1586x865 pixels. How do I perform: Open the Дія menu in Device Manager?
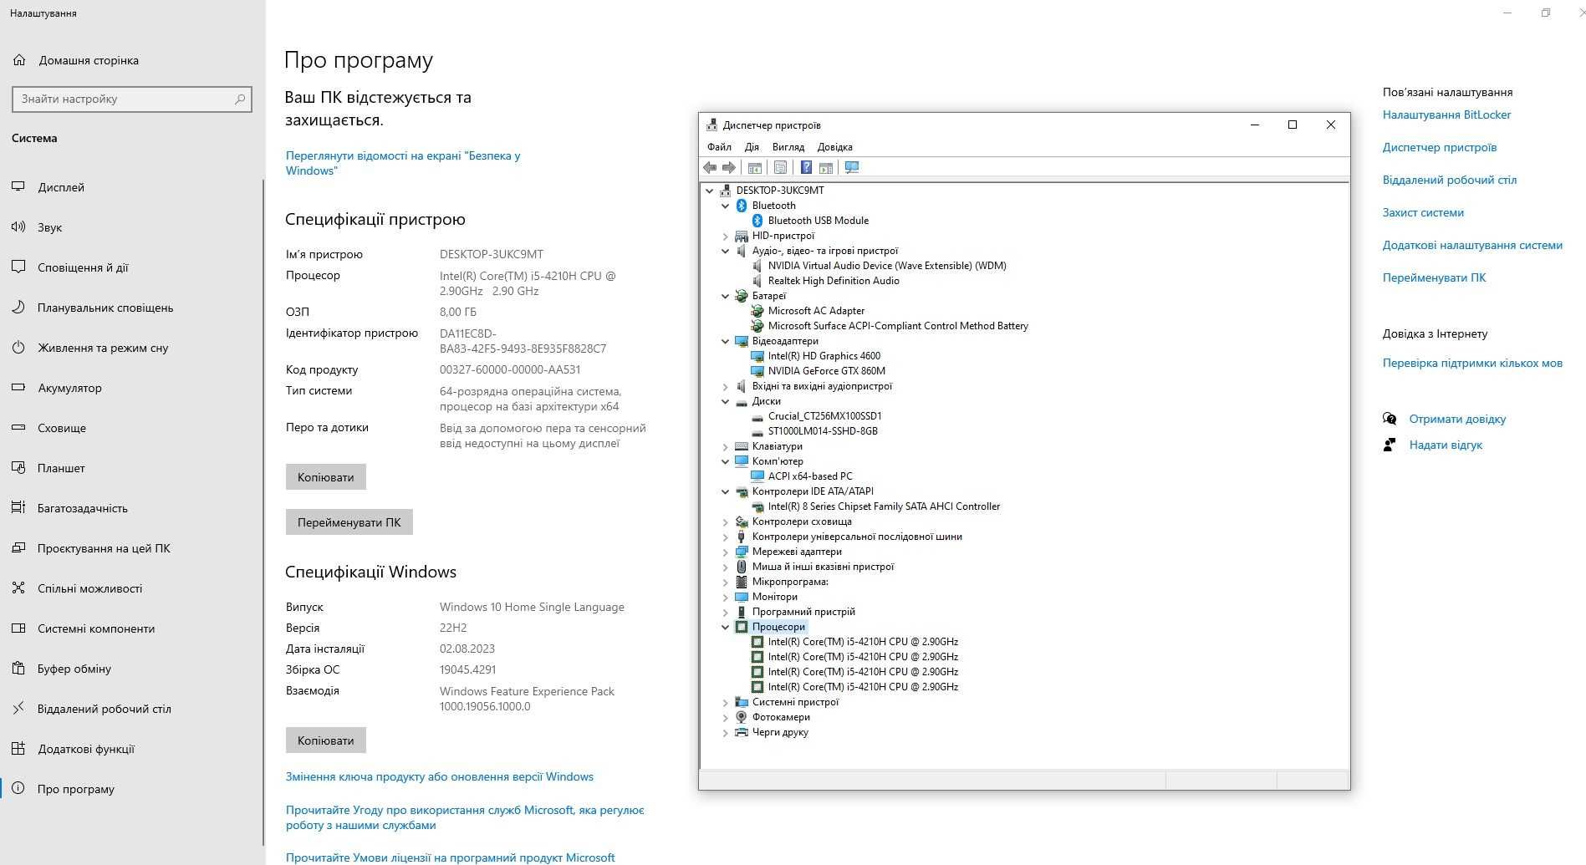(752, 147)
